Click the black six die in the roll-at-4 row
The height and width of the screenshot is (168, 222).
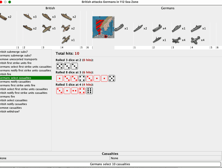(89, 91)
